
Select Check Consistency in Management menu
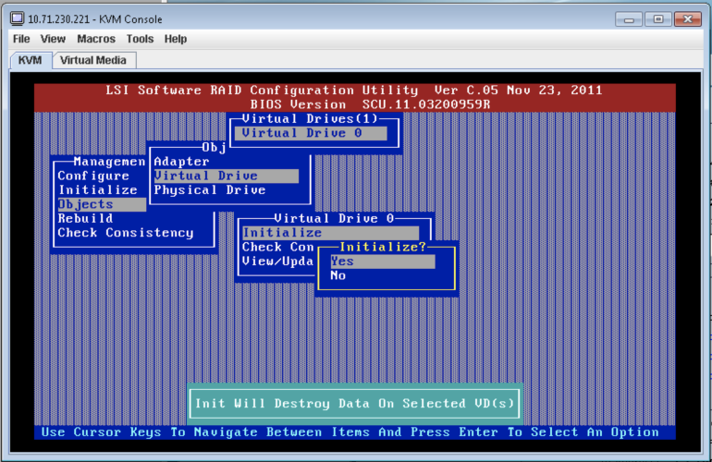click(126, 233)
